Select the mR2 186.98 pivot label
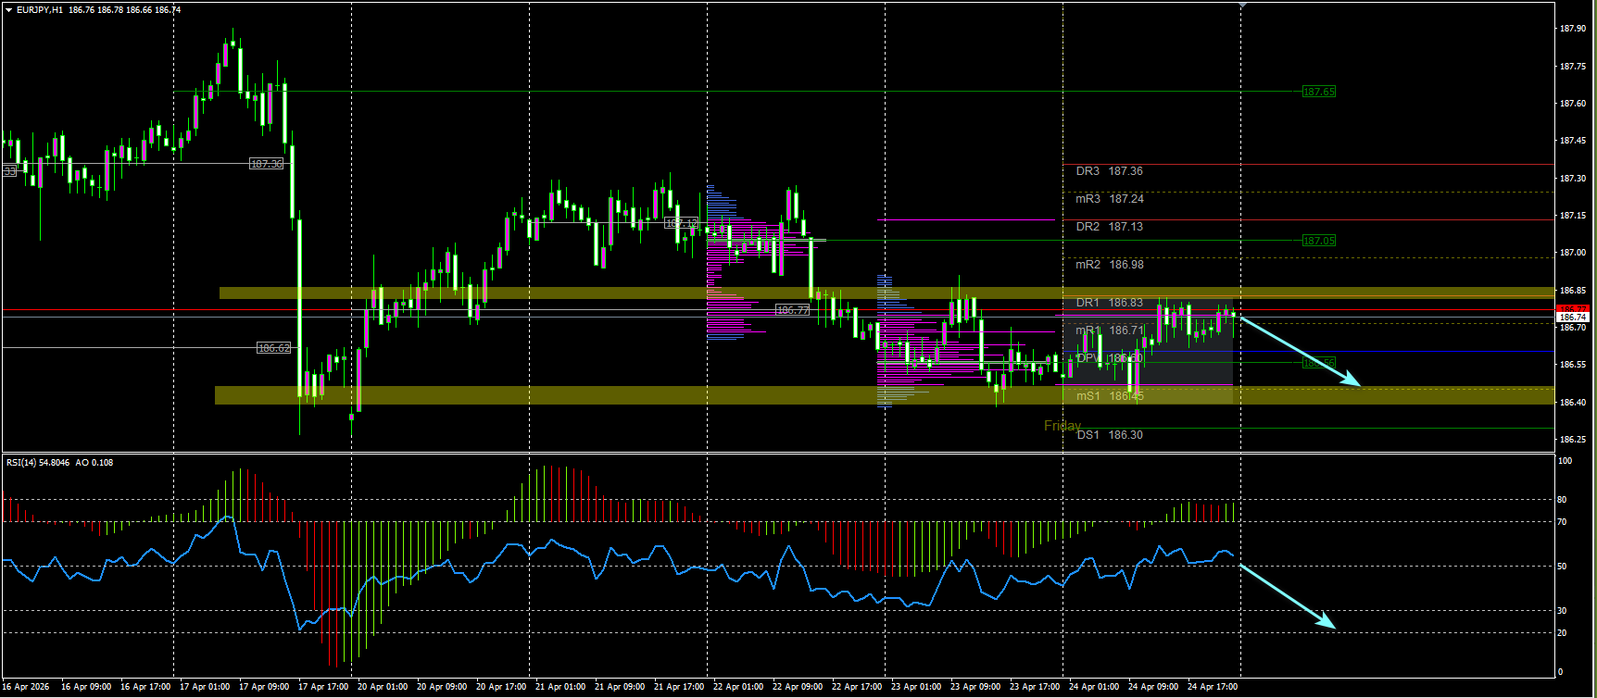1597x698 pixels. [x=1110, y=265]
